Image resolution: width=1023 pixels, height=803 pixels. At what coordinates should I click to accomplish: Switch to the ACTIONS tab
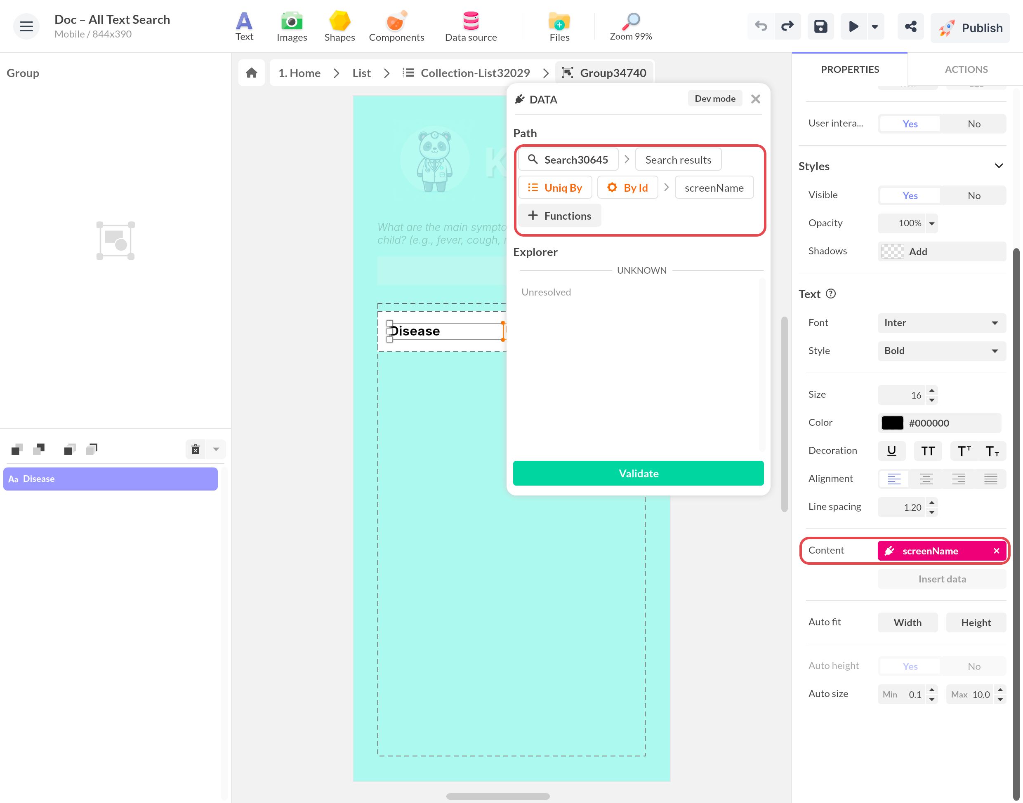point(966,70)
